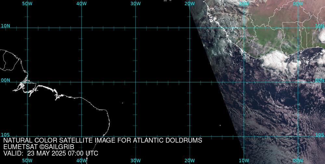Screen dimensions: 325x164
Task: Pick the "10N" latitude label on the right edge
Action: [319, 26]
